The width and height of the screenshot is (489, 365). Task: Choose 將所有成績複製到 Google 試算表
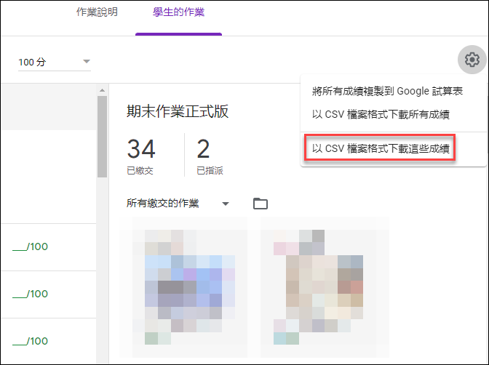coord(387,92)
